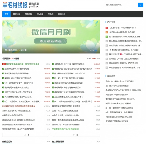Click the green badge beside 移动每周三充值 row
Image resolution: width=146 pixels, height=144 pixels.
53,87
